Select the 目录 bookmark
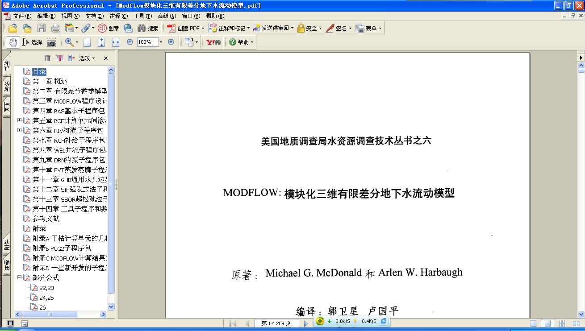The image size is (585, 331). 39,71
